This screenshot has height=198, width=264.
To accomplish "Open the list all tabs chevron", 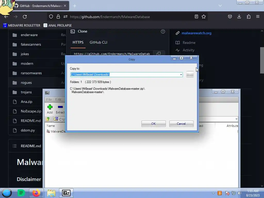I will point(220,6).
